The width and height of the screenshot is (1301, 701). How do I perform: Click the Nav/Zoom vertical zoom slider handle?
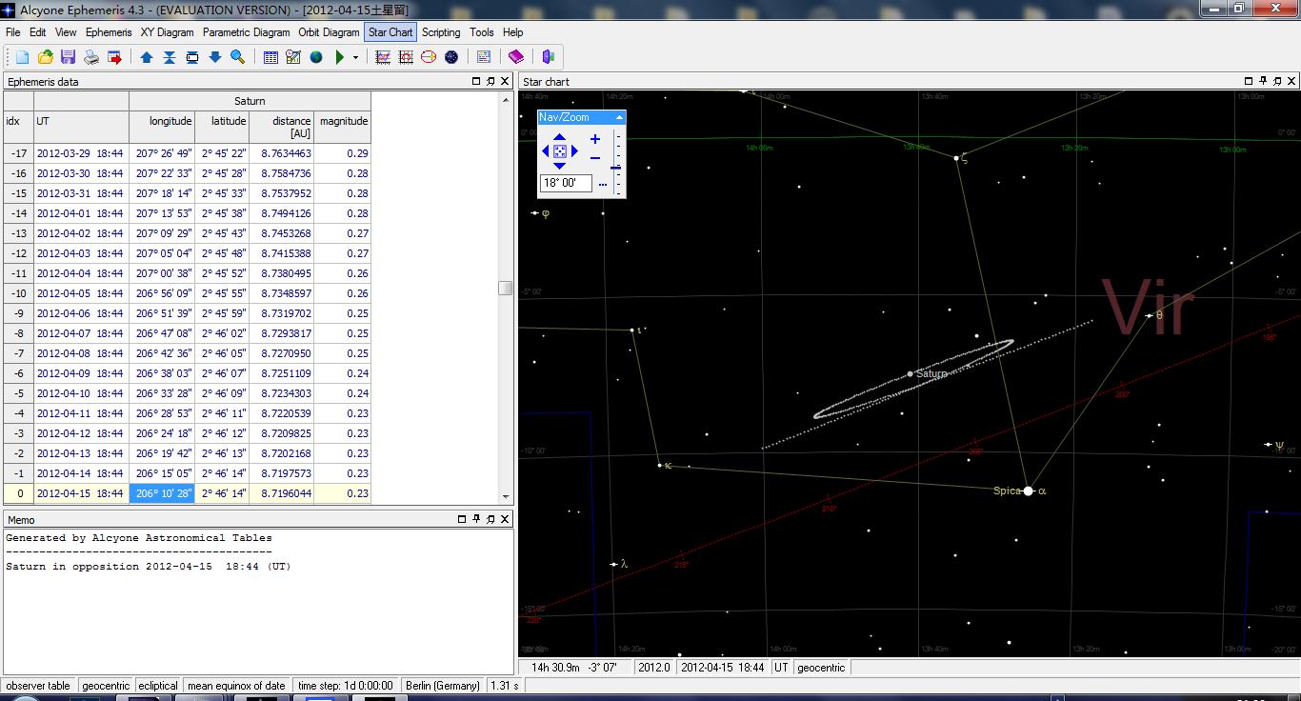click(x=616, y=168)
